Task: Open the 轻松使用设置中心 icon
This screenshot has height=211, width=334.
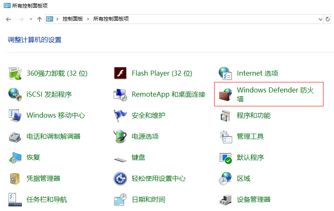Action: click(120, 178)
